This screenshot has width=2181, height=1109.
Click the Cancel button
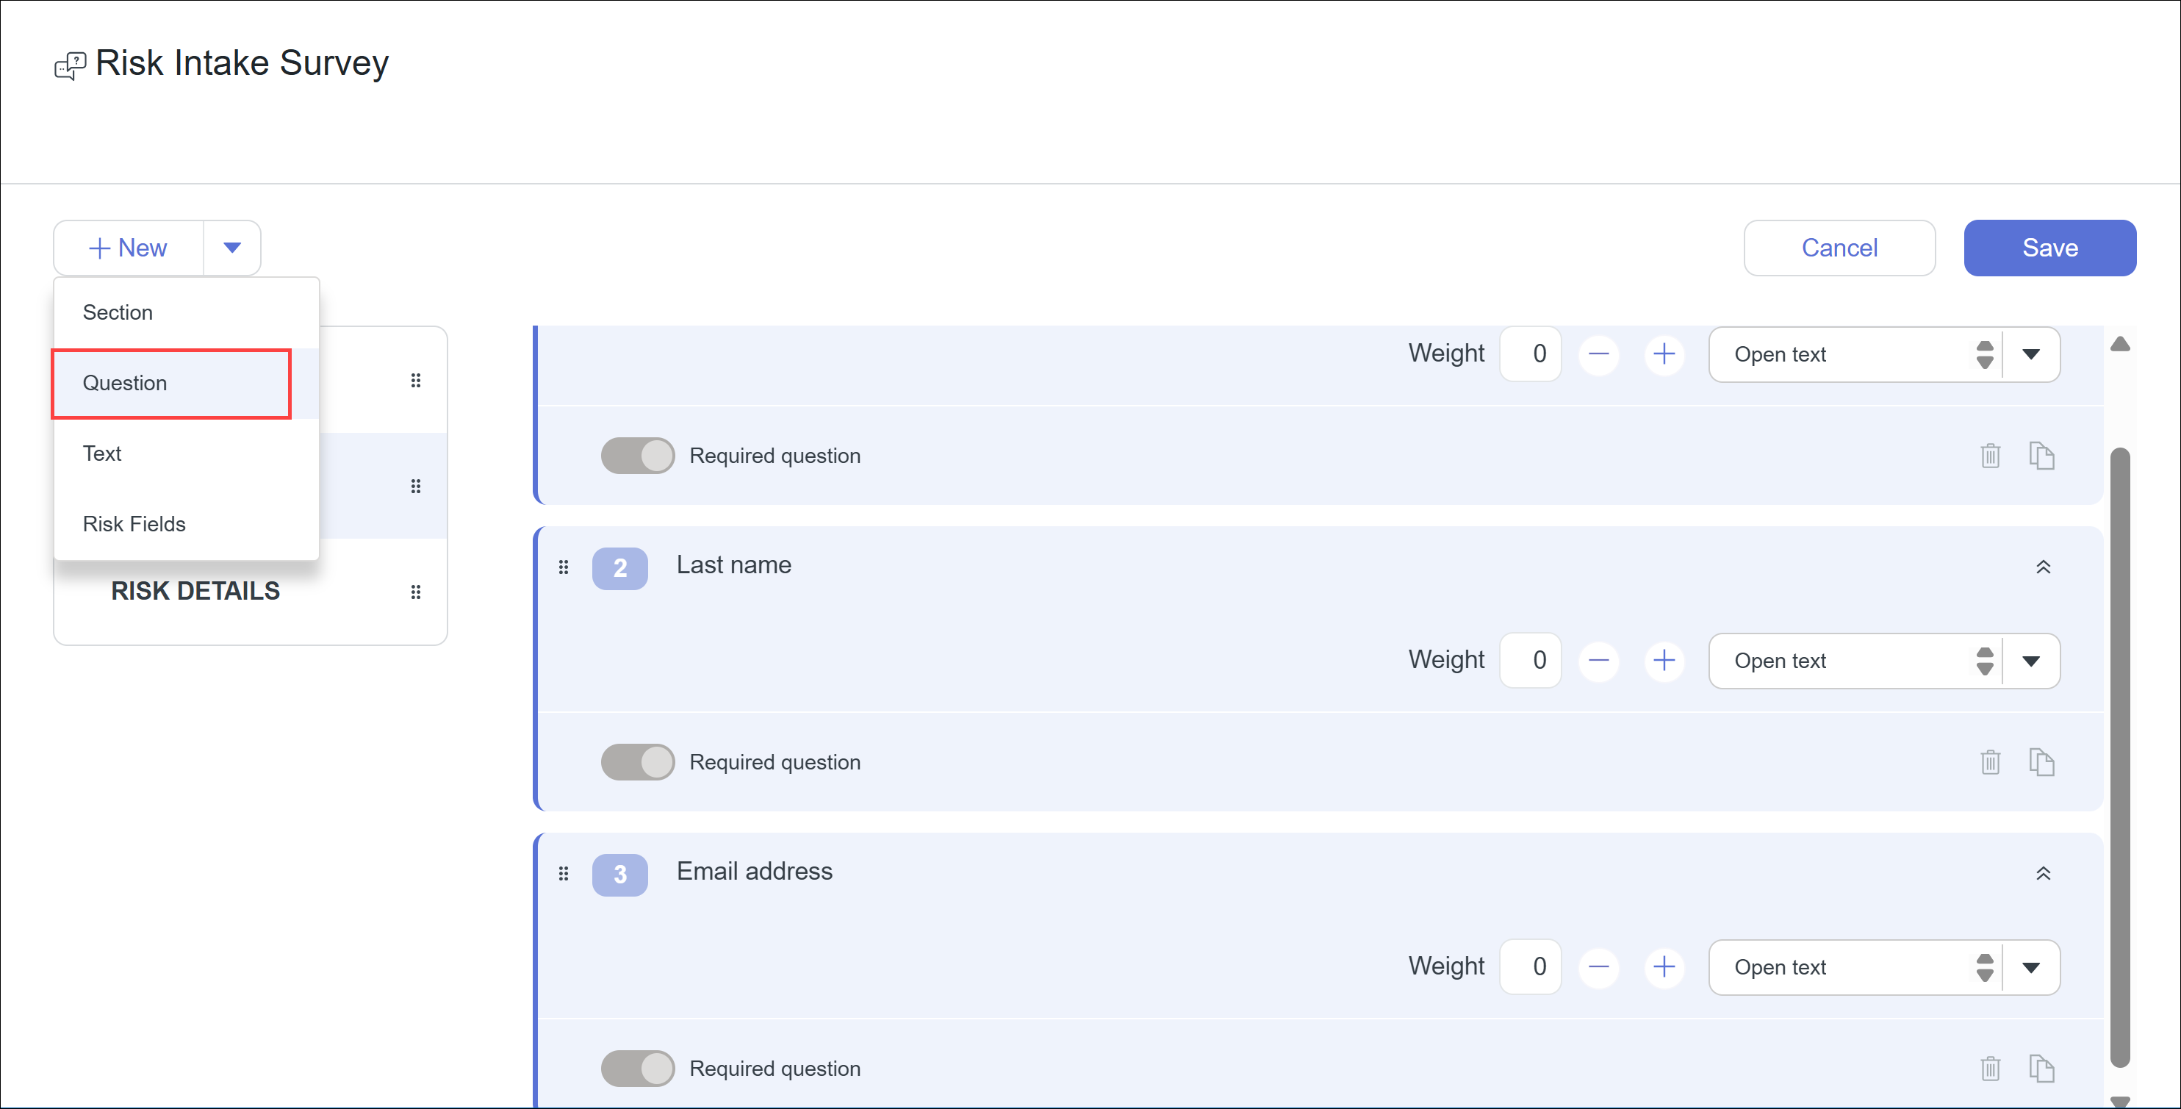click(x=1839, y=248)
